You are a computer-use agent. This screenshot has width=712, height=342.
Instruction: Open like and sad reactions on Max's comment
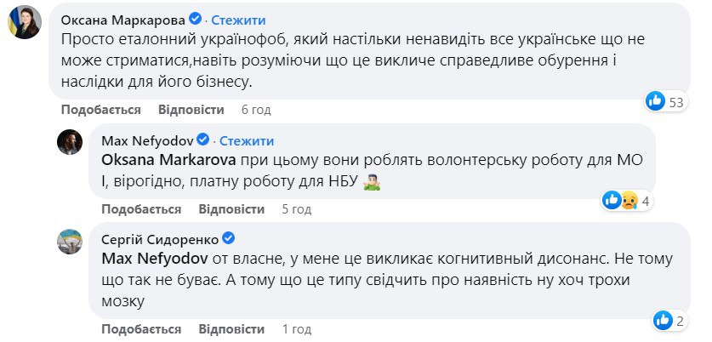(x=627, y=201)
